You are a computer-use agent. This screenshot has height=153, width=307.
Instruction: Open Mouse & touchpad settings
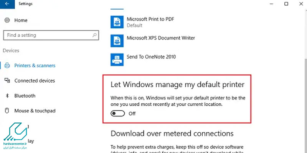tap(35, 111)
